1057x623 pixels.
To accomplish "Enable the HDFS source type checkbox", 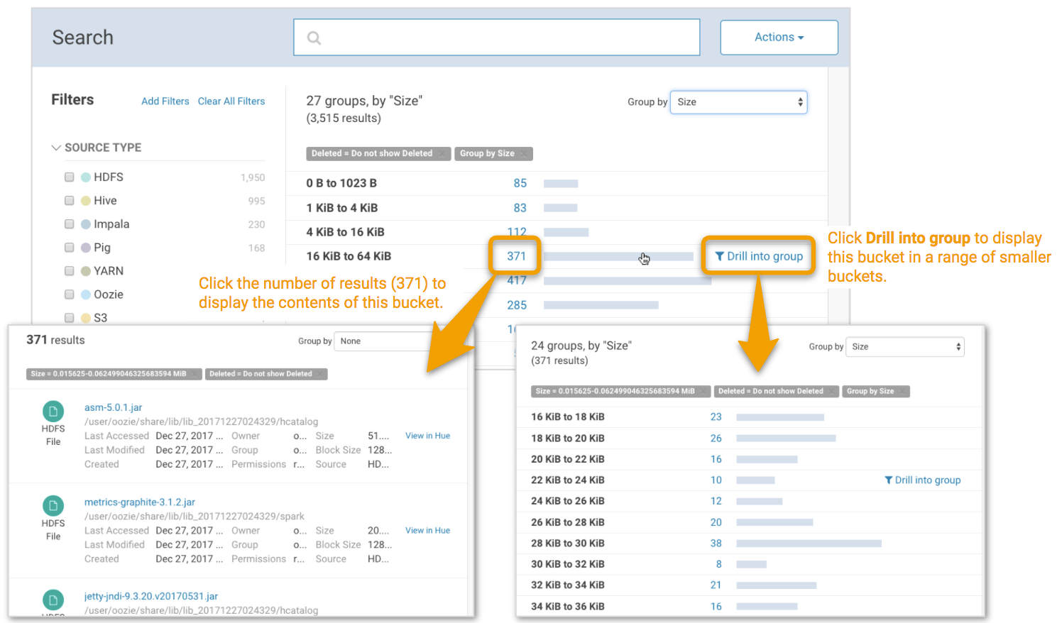I will pos(70,177).
